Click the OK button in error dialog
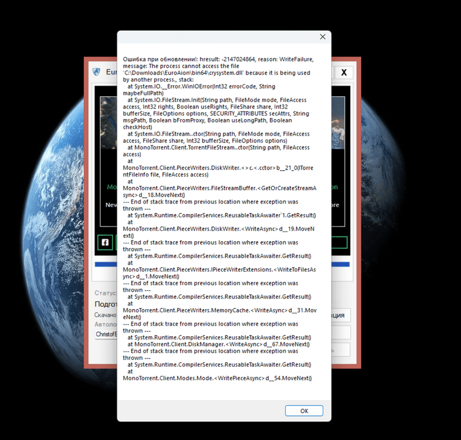461x440 pixels. [304, 411]
